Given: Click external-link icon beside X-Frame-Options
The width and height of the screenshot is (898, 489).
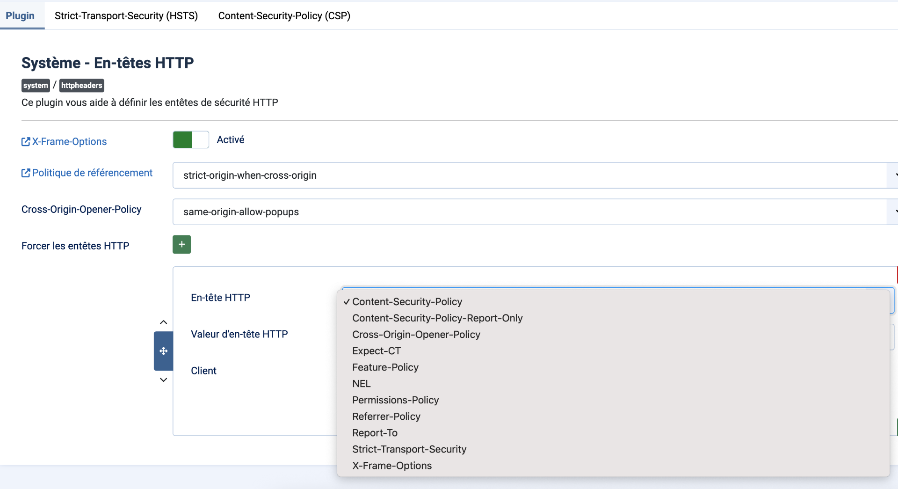Looking at the screenshot, I should pos(26,142).
